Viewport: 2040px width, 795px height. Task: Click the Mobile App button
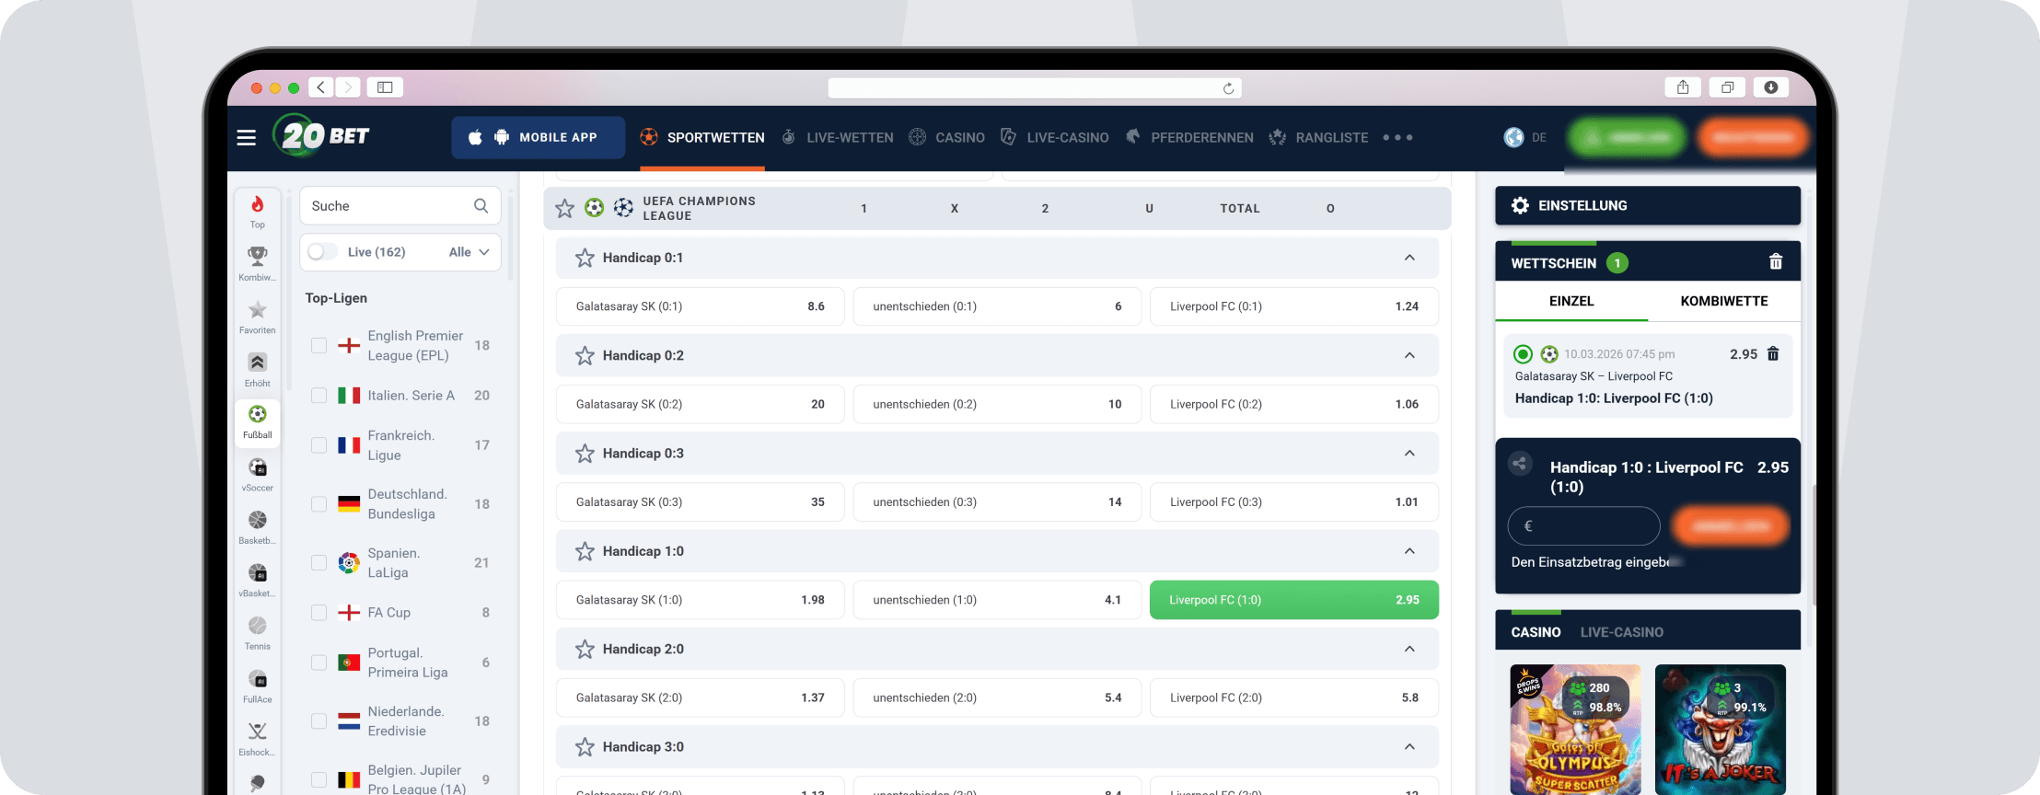pos(538,137)
